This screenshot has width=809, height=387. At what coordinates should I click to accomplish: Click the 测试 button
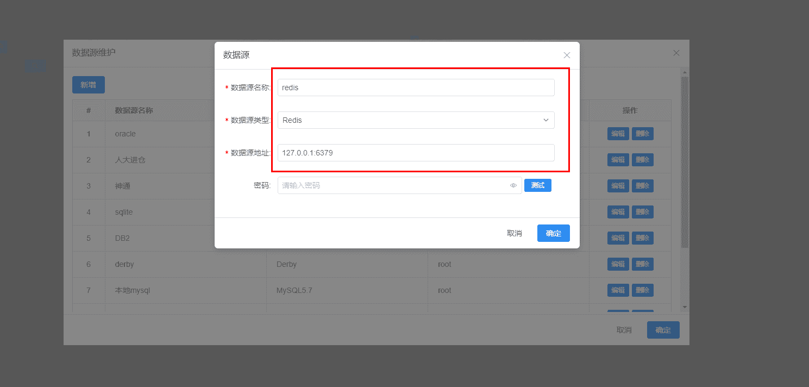point(538,185)
